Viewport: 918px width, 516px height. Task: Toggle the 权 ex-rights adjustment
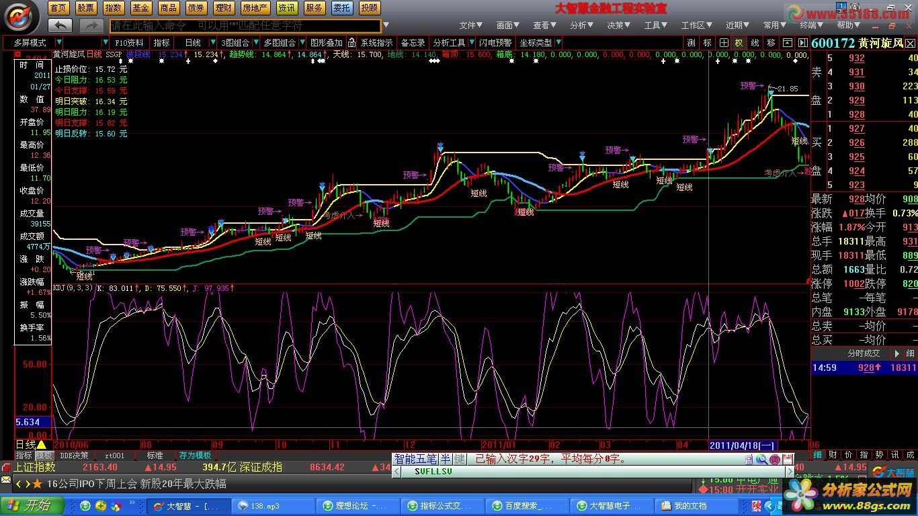click(739, 42)
